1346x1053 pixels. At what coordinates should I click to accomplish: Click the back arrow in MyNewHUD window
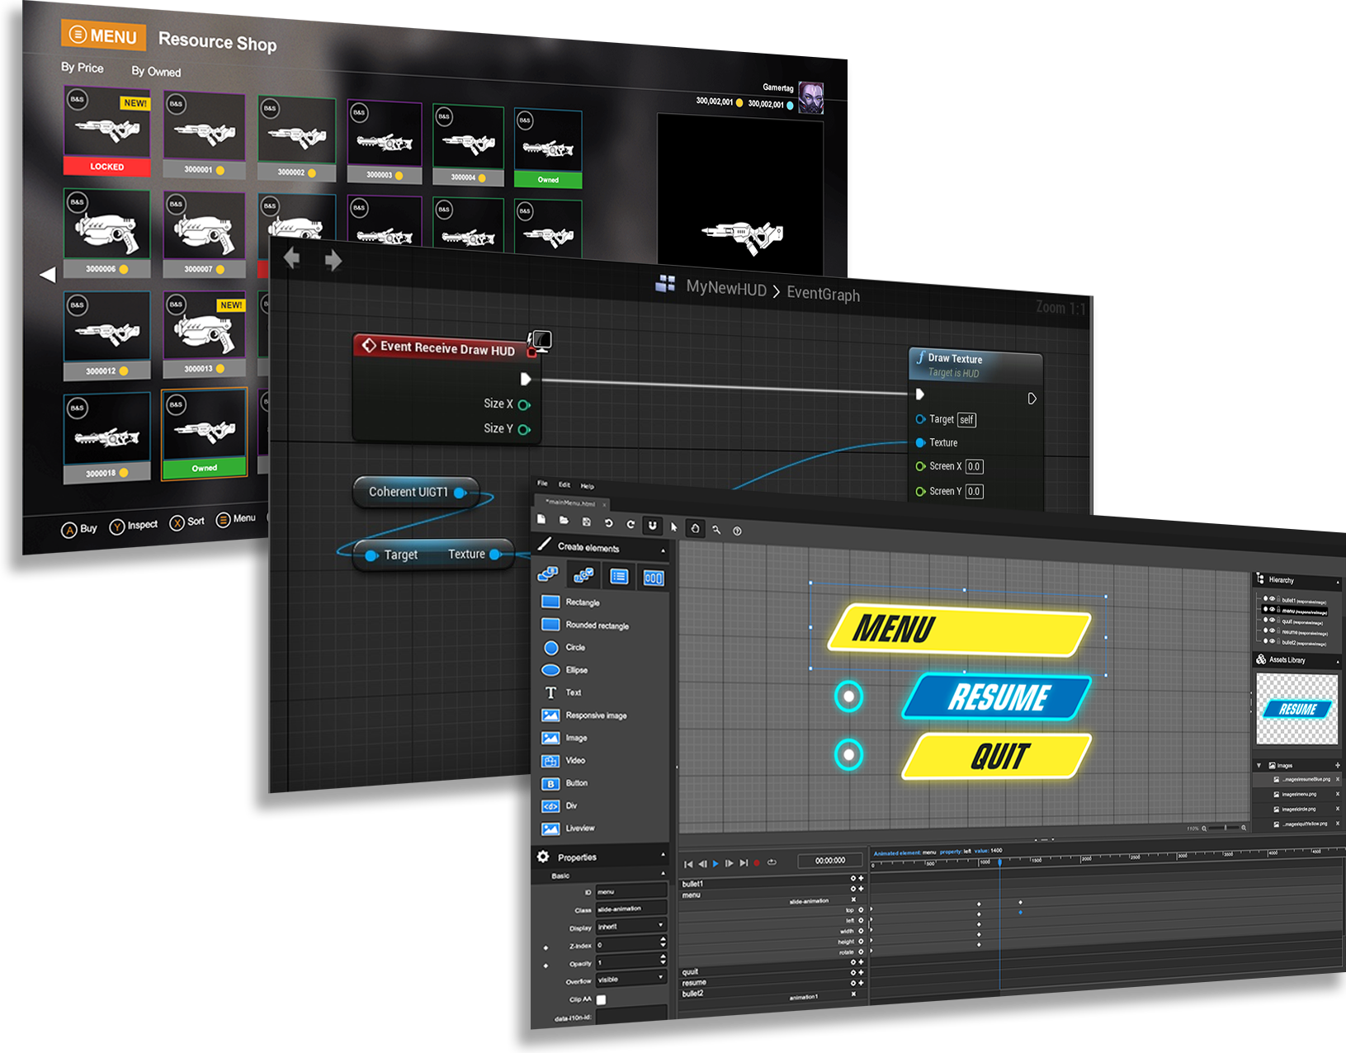[291, 258]
